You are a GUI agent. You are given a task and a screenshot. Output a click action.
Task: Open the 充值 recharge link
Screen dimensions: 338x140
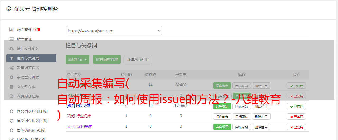37,30
